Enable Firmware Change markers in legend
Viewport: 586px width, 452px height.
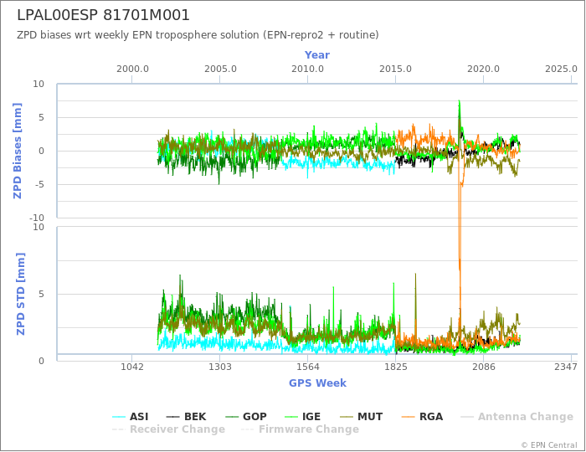click(300, 429)
